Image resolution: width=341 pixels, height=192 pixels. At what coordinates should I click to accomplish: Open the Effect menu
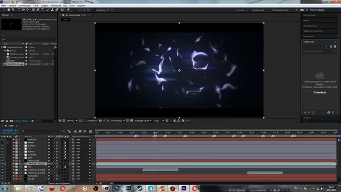tap(45, 6)
